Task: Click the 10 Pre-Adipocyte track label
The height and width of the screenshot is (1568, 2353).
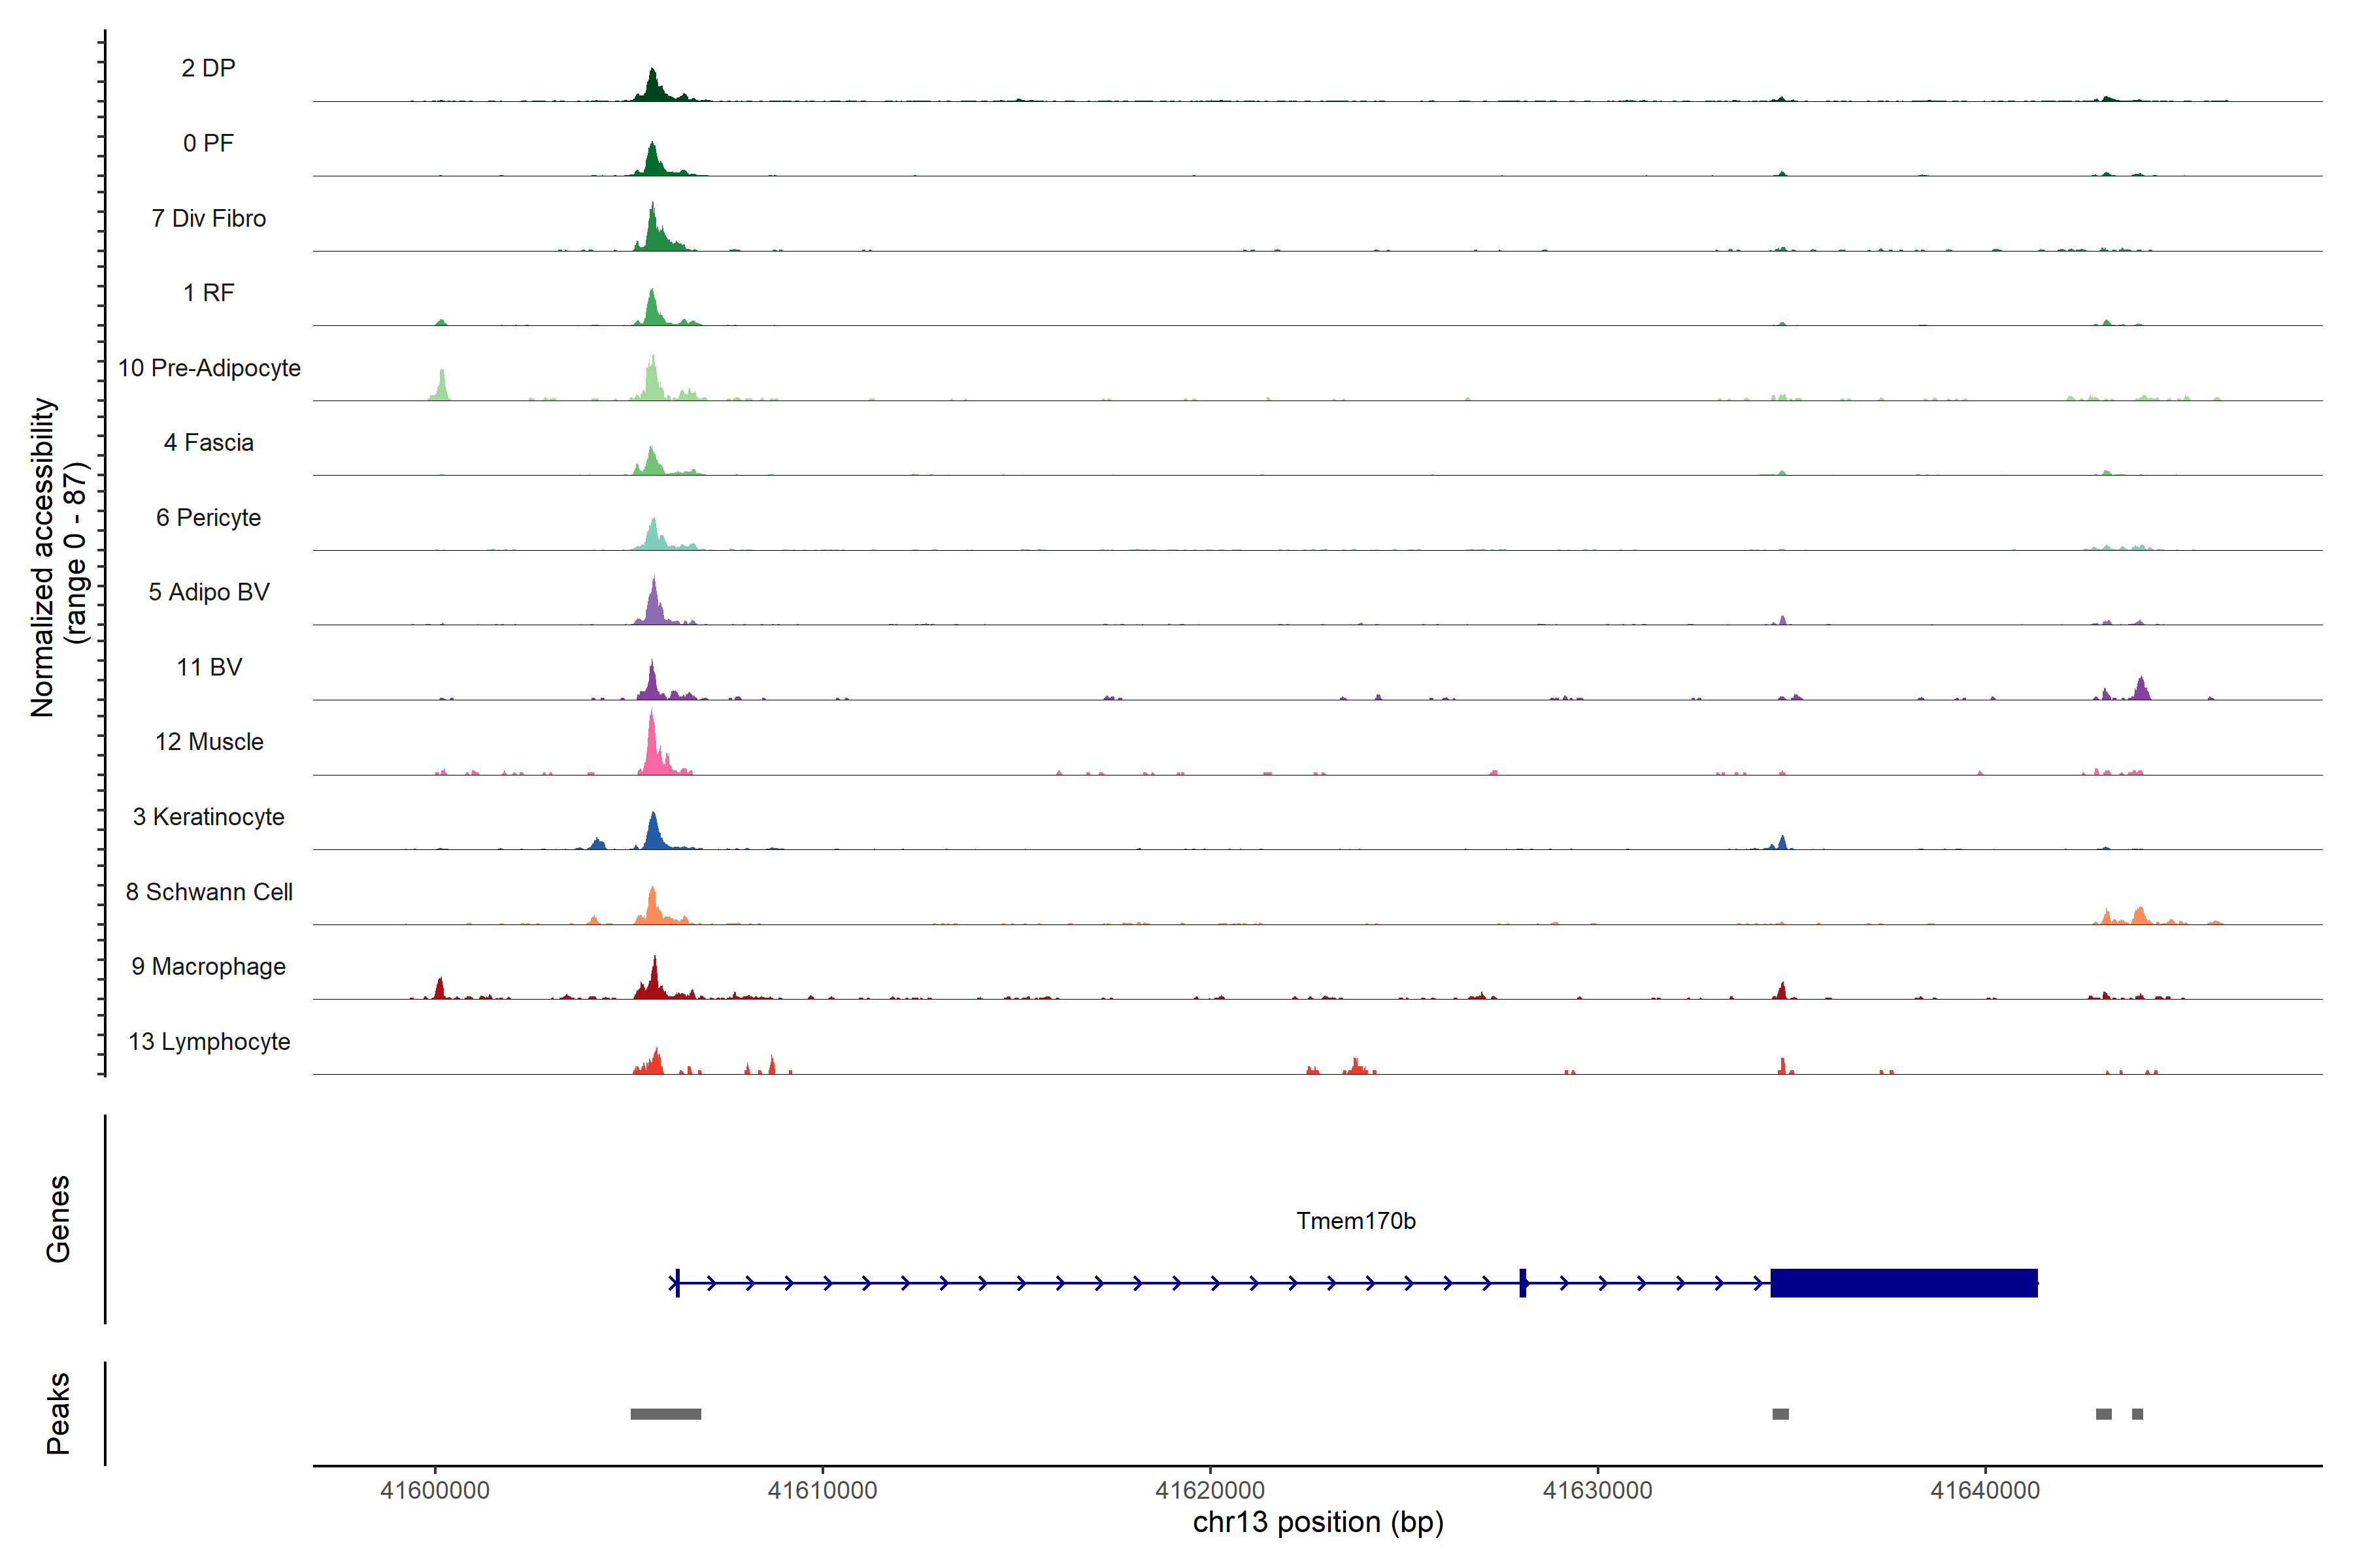Action: 209,368
